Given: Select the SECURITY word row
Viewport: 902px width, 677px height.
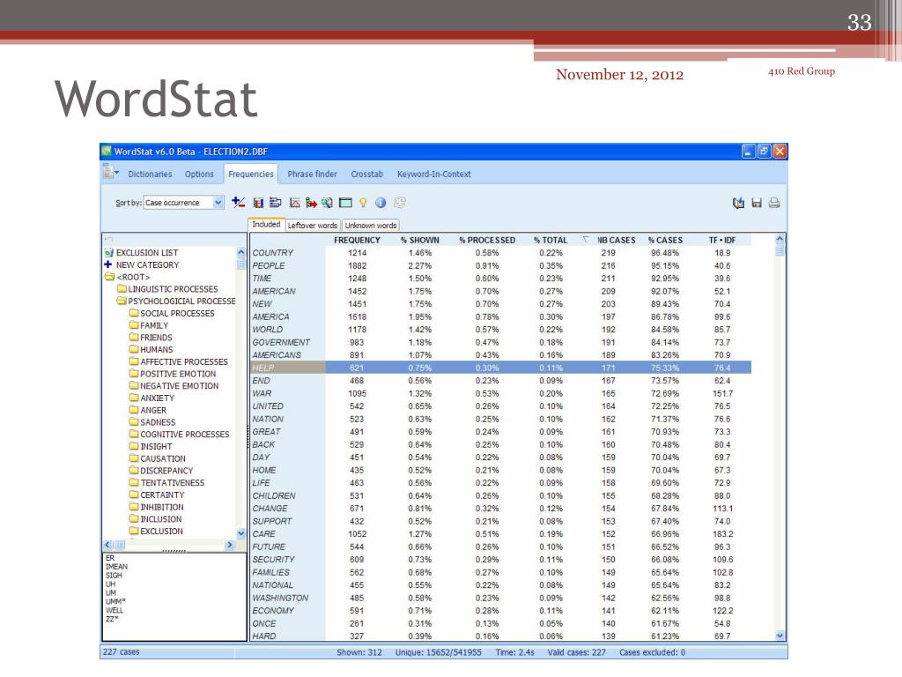Looking at the screenshot, I should [500, 559].
